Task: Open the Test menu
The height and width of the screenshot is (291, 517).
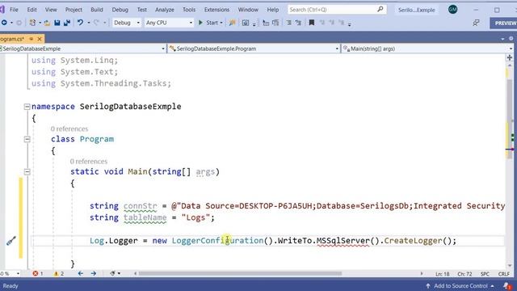Action: 142,10
